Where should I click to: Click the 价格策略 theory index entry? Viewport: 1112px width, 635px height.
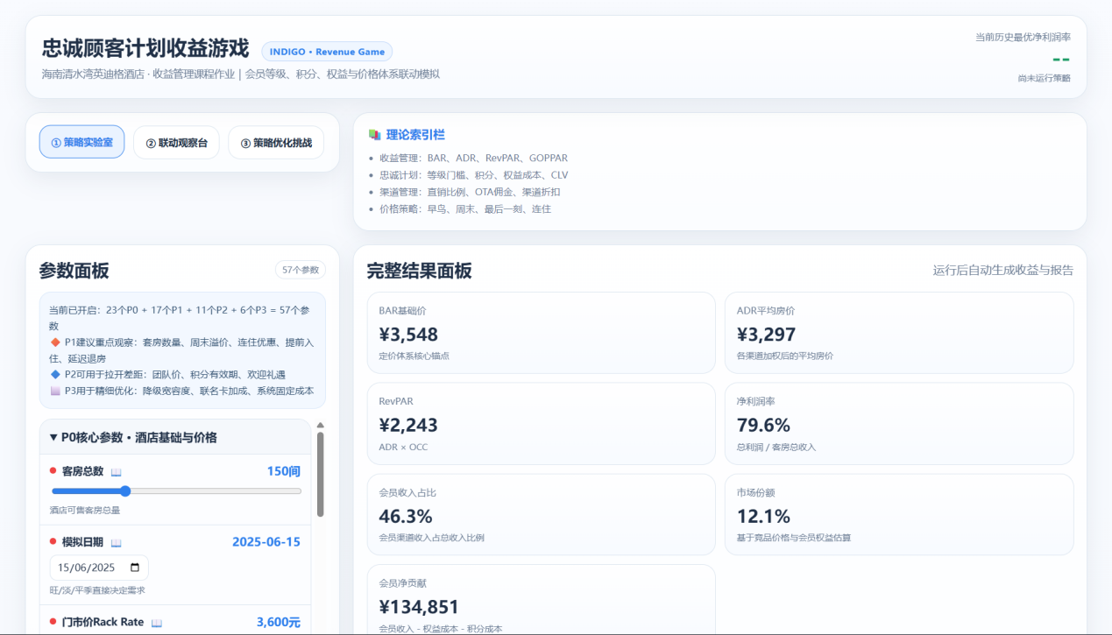click(x=465, y=209)
